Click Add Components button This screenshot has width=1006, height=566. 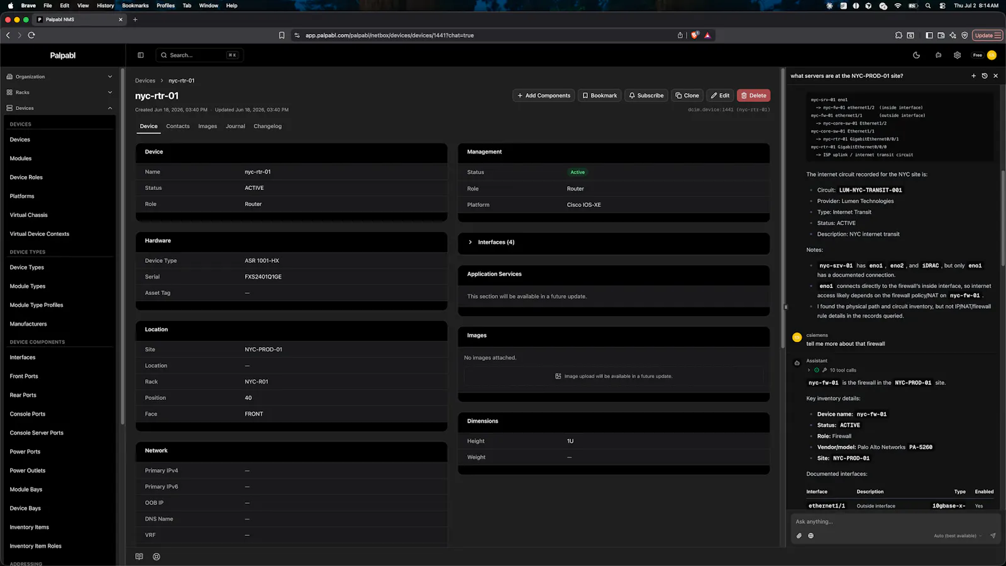pyautogui.click(x=544, y=96)
